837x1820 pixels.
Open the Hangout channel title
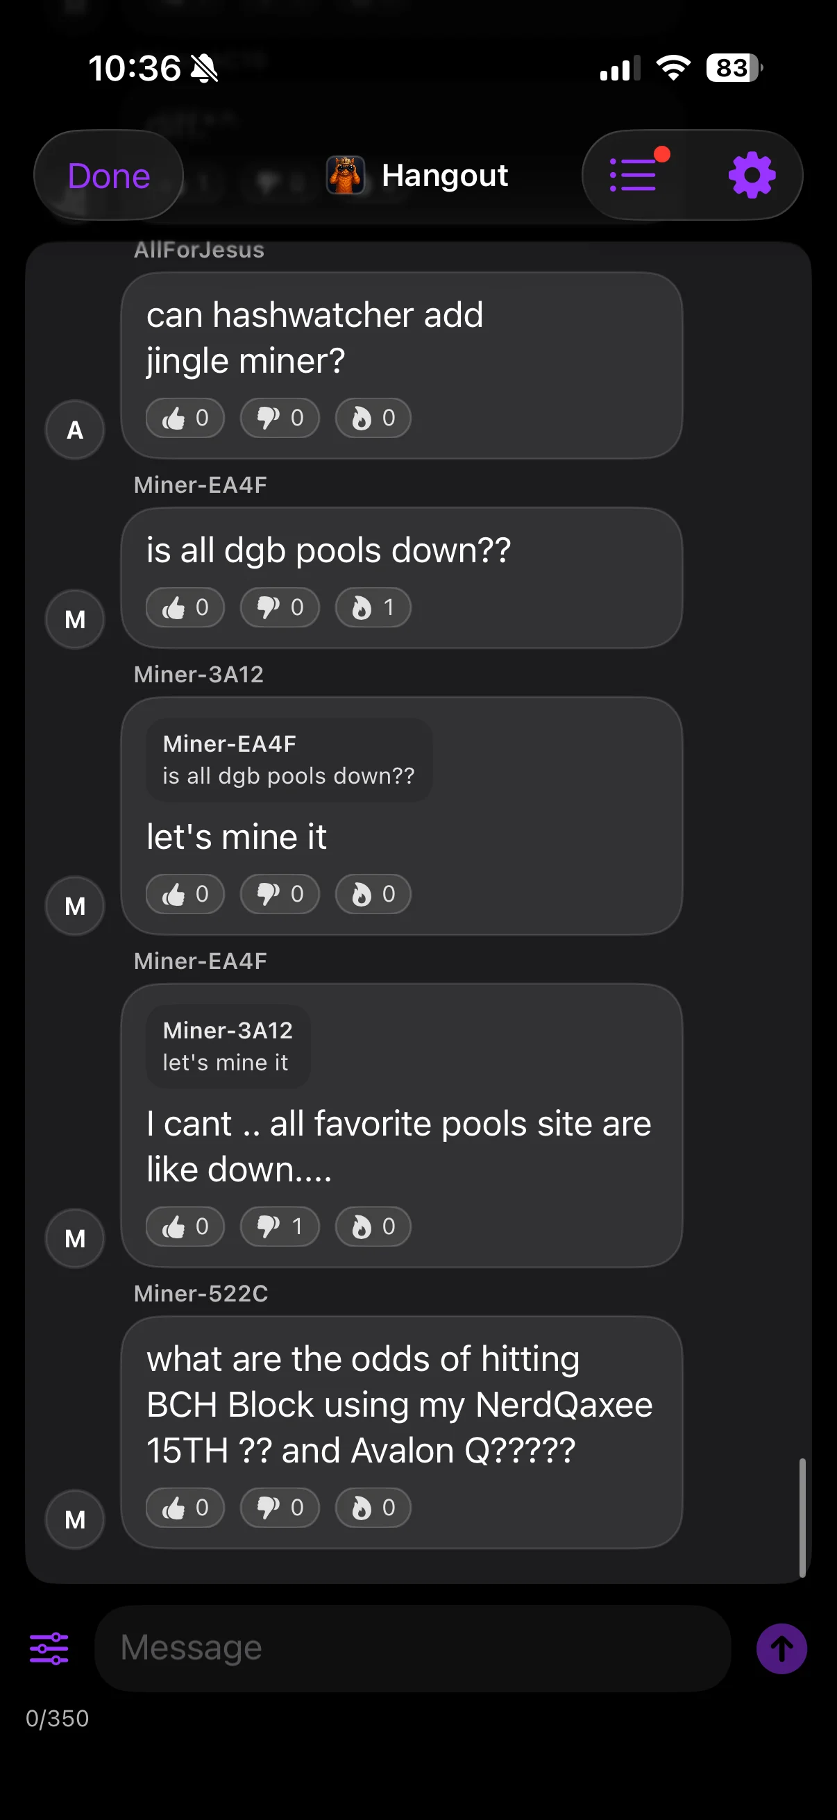coord(444,175)
